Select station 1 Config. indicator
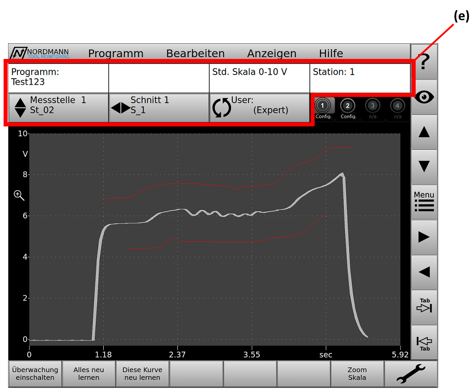 click(x=324, y=108)
